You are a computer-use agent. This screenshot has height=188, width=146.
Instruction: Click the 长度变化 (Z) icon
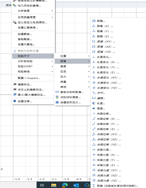(94, 72)
